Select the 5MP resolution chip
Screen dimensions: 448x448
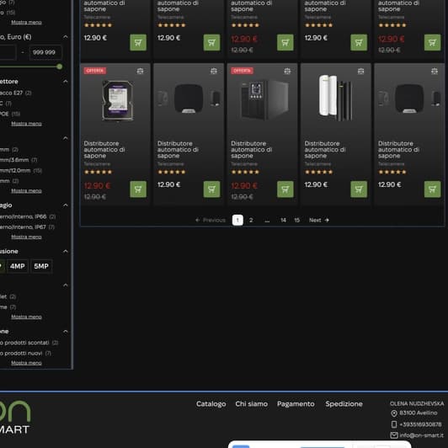click(41, 266)
